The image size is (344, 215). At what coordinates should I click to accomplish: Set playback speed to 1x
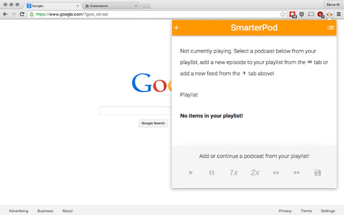[234, 173]
